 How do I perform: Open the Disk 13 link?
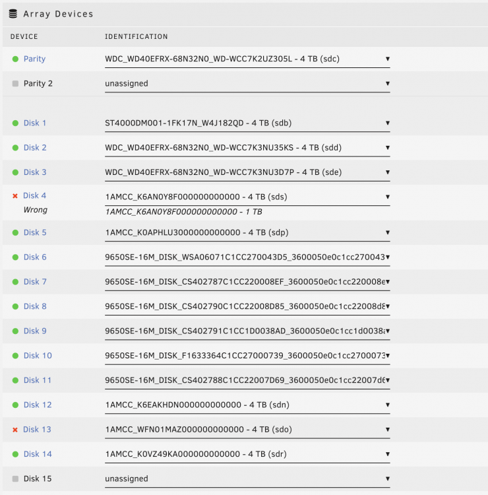(37, 430)
